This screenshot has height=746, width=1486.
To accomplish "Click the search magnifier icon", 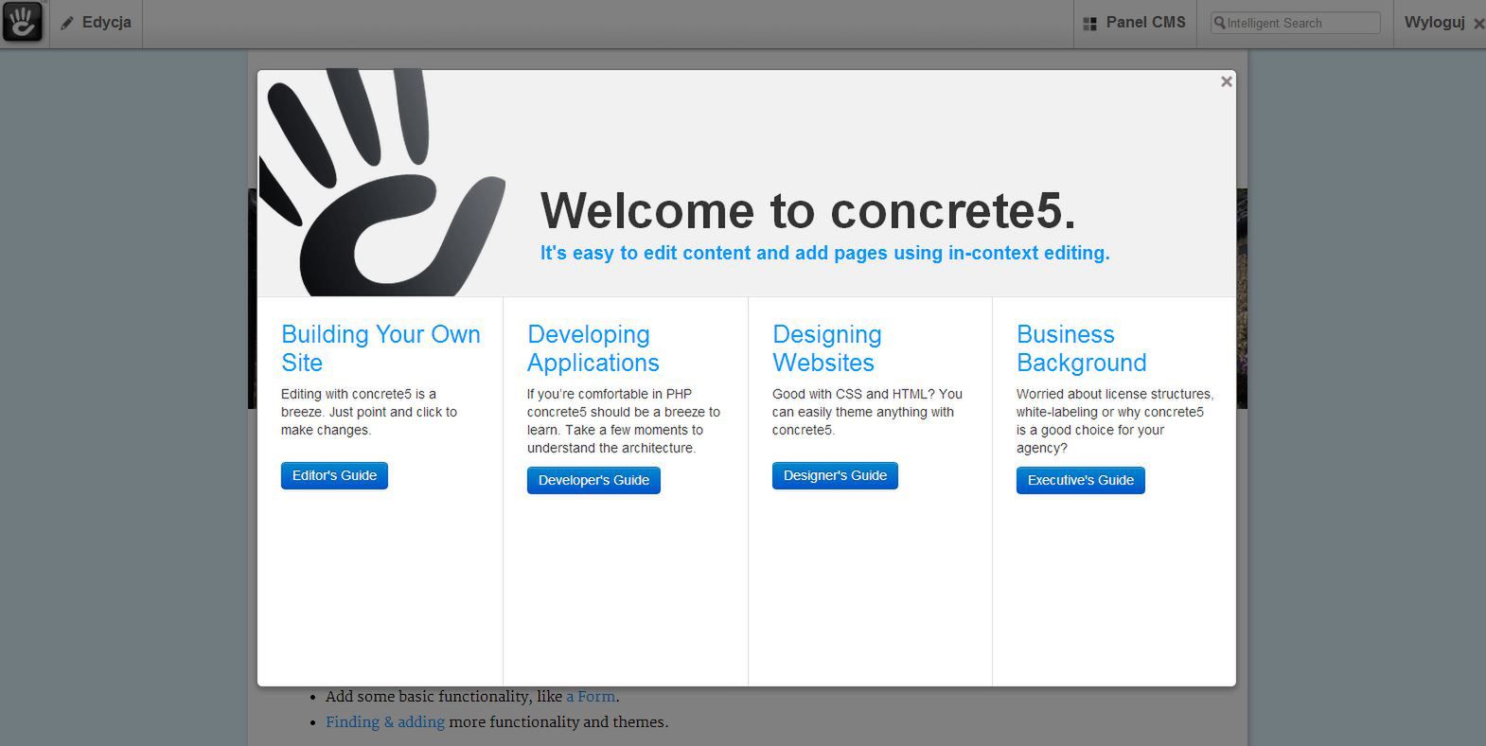I will (x=1220, y=23).
